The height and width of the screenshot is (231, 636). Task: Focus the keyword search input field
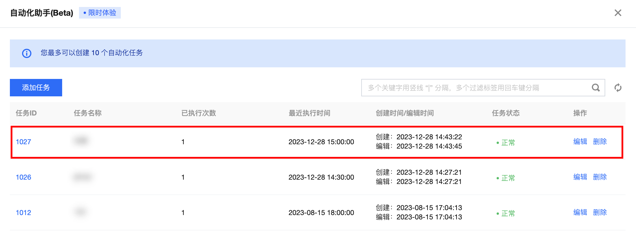476,88
